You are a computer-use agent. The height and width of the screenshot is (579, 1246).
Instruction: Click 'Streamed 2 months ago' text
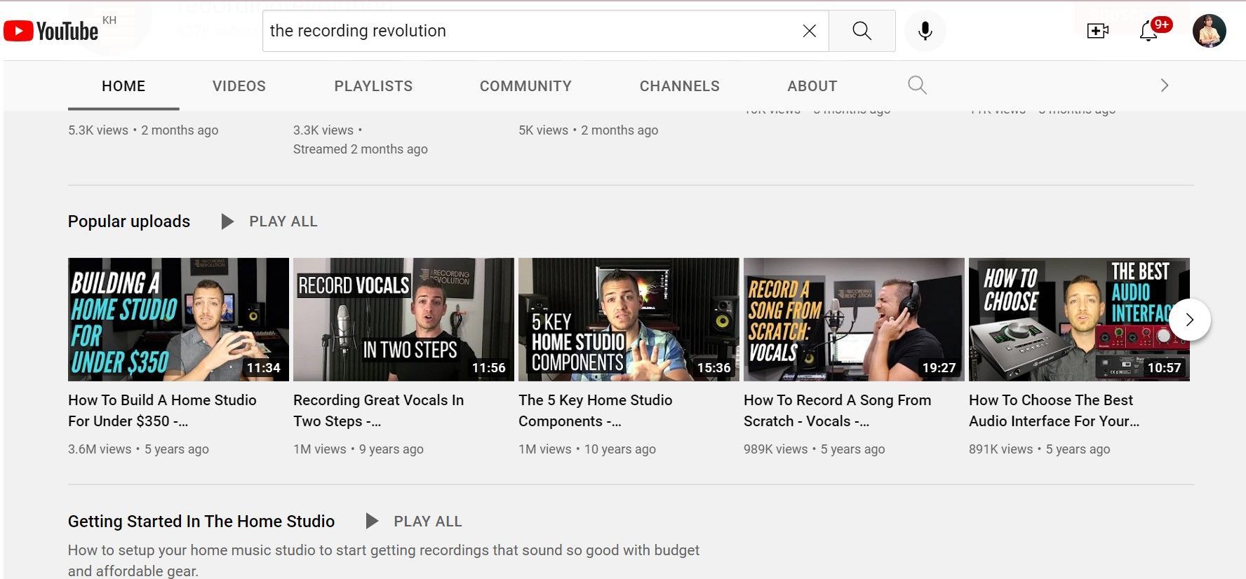click(361, 149)
